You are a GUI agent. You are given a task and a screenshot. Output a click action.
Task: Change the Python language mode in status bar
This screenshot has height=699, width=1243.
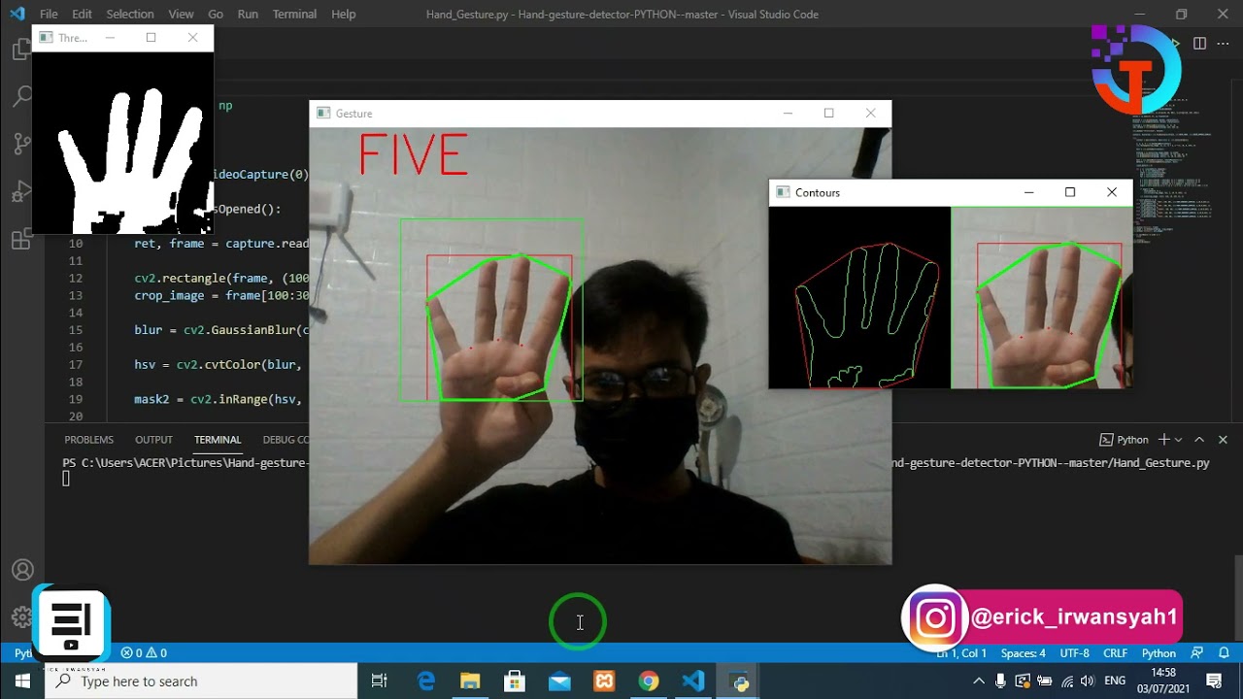pyautogui.click(x=1159, y=653)
